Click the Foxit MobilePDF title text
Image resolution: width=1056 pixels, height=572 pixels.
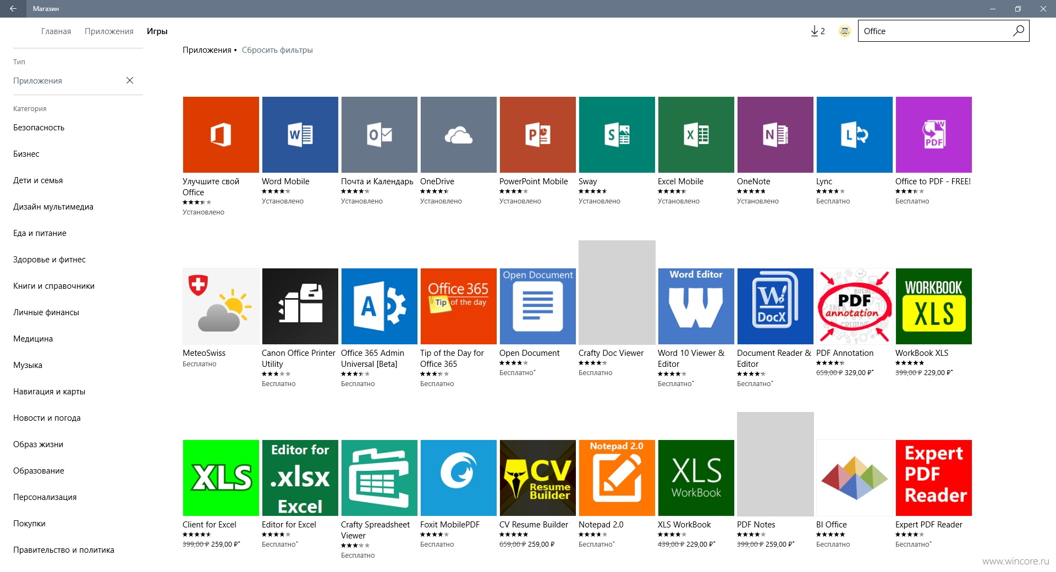click(450, 525)
